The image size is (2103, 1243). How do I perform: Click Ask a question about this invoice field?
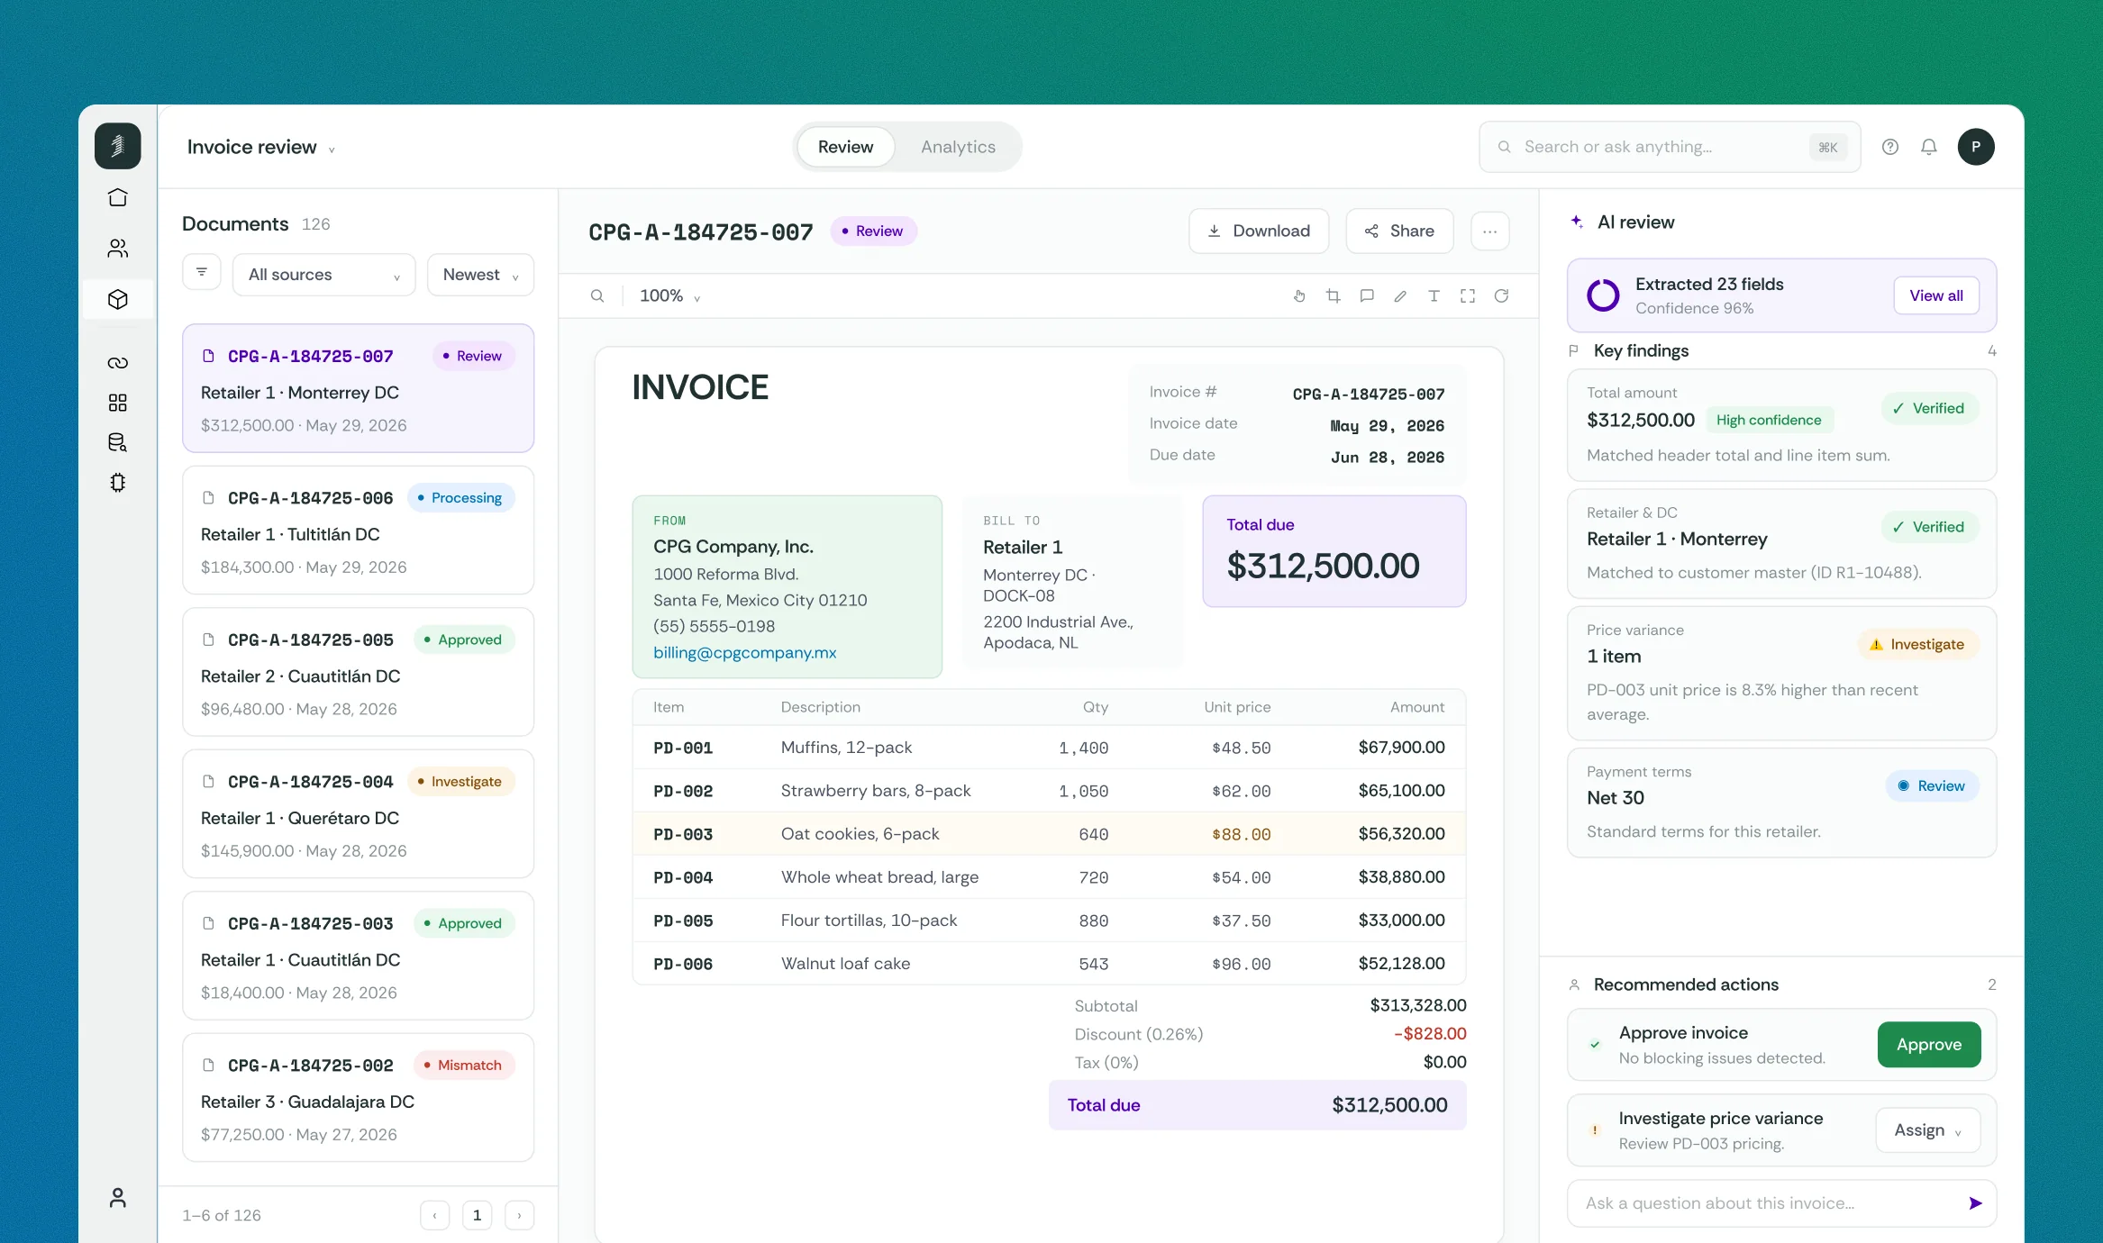point(1780,1203)
